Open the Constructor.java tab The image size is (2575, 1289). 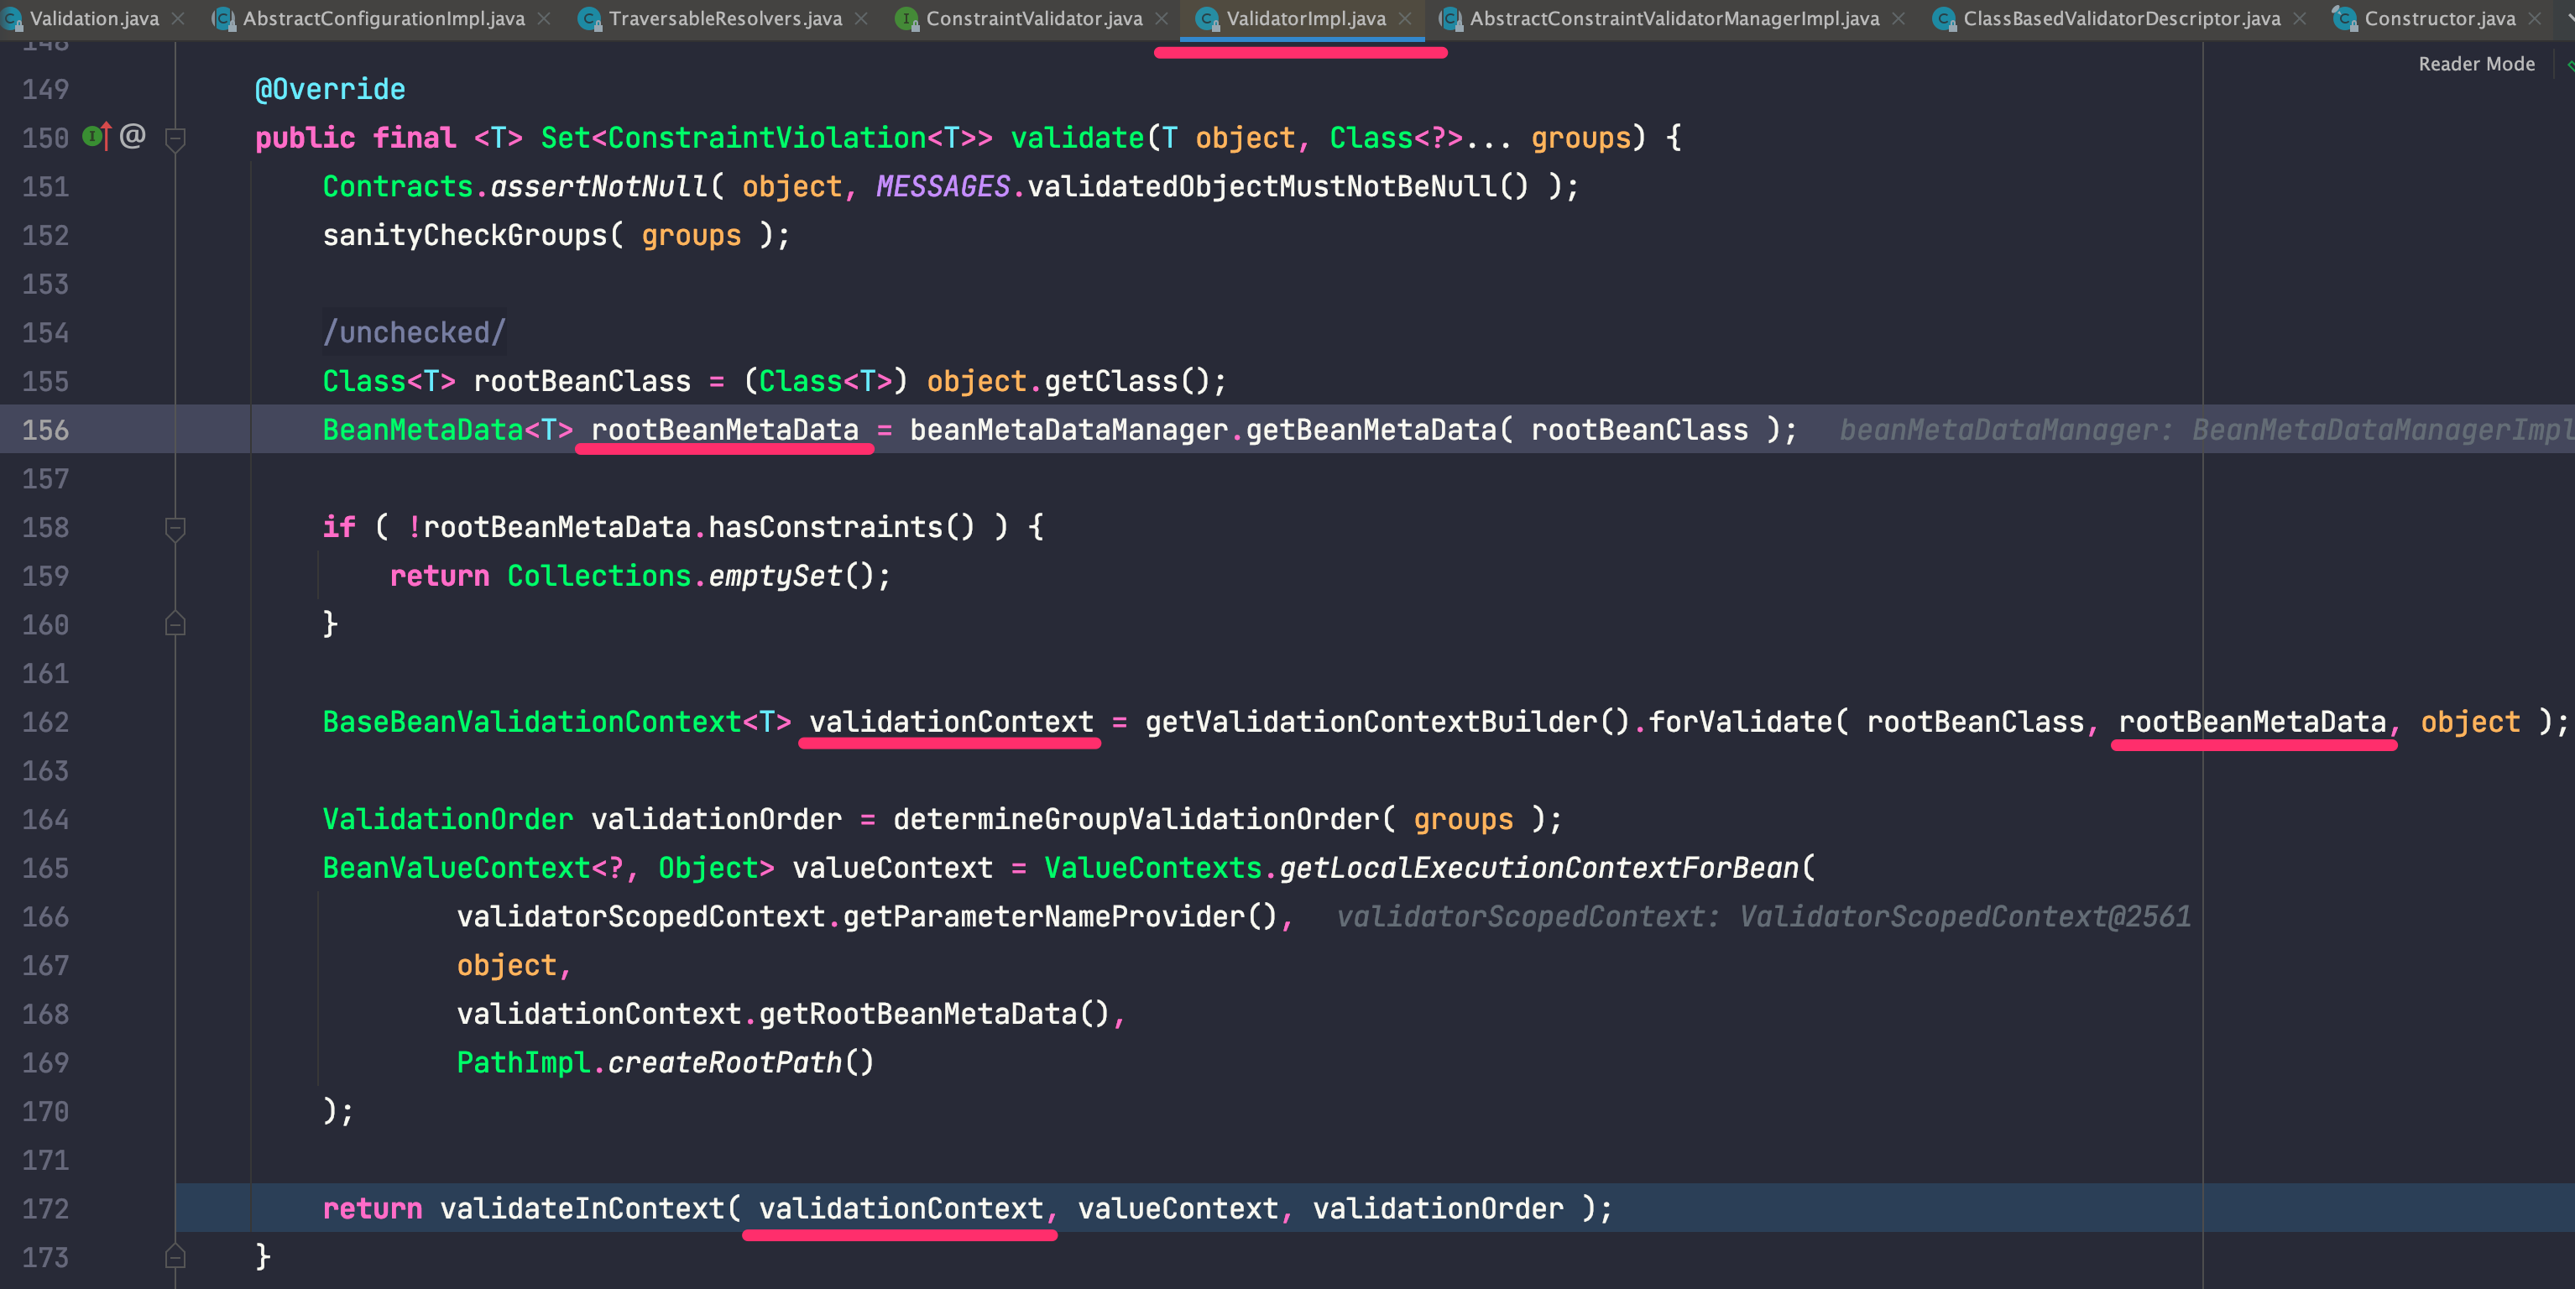click(2439, 18)
